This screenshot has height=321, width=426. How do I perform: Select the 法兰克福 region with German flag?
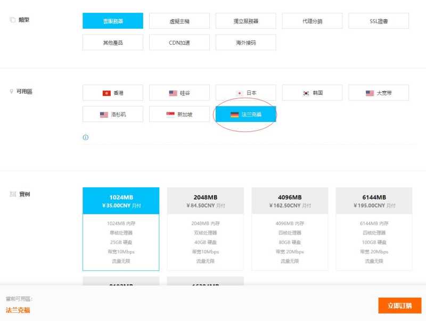[246, 114]
